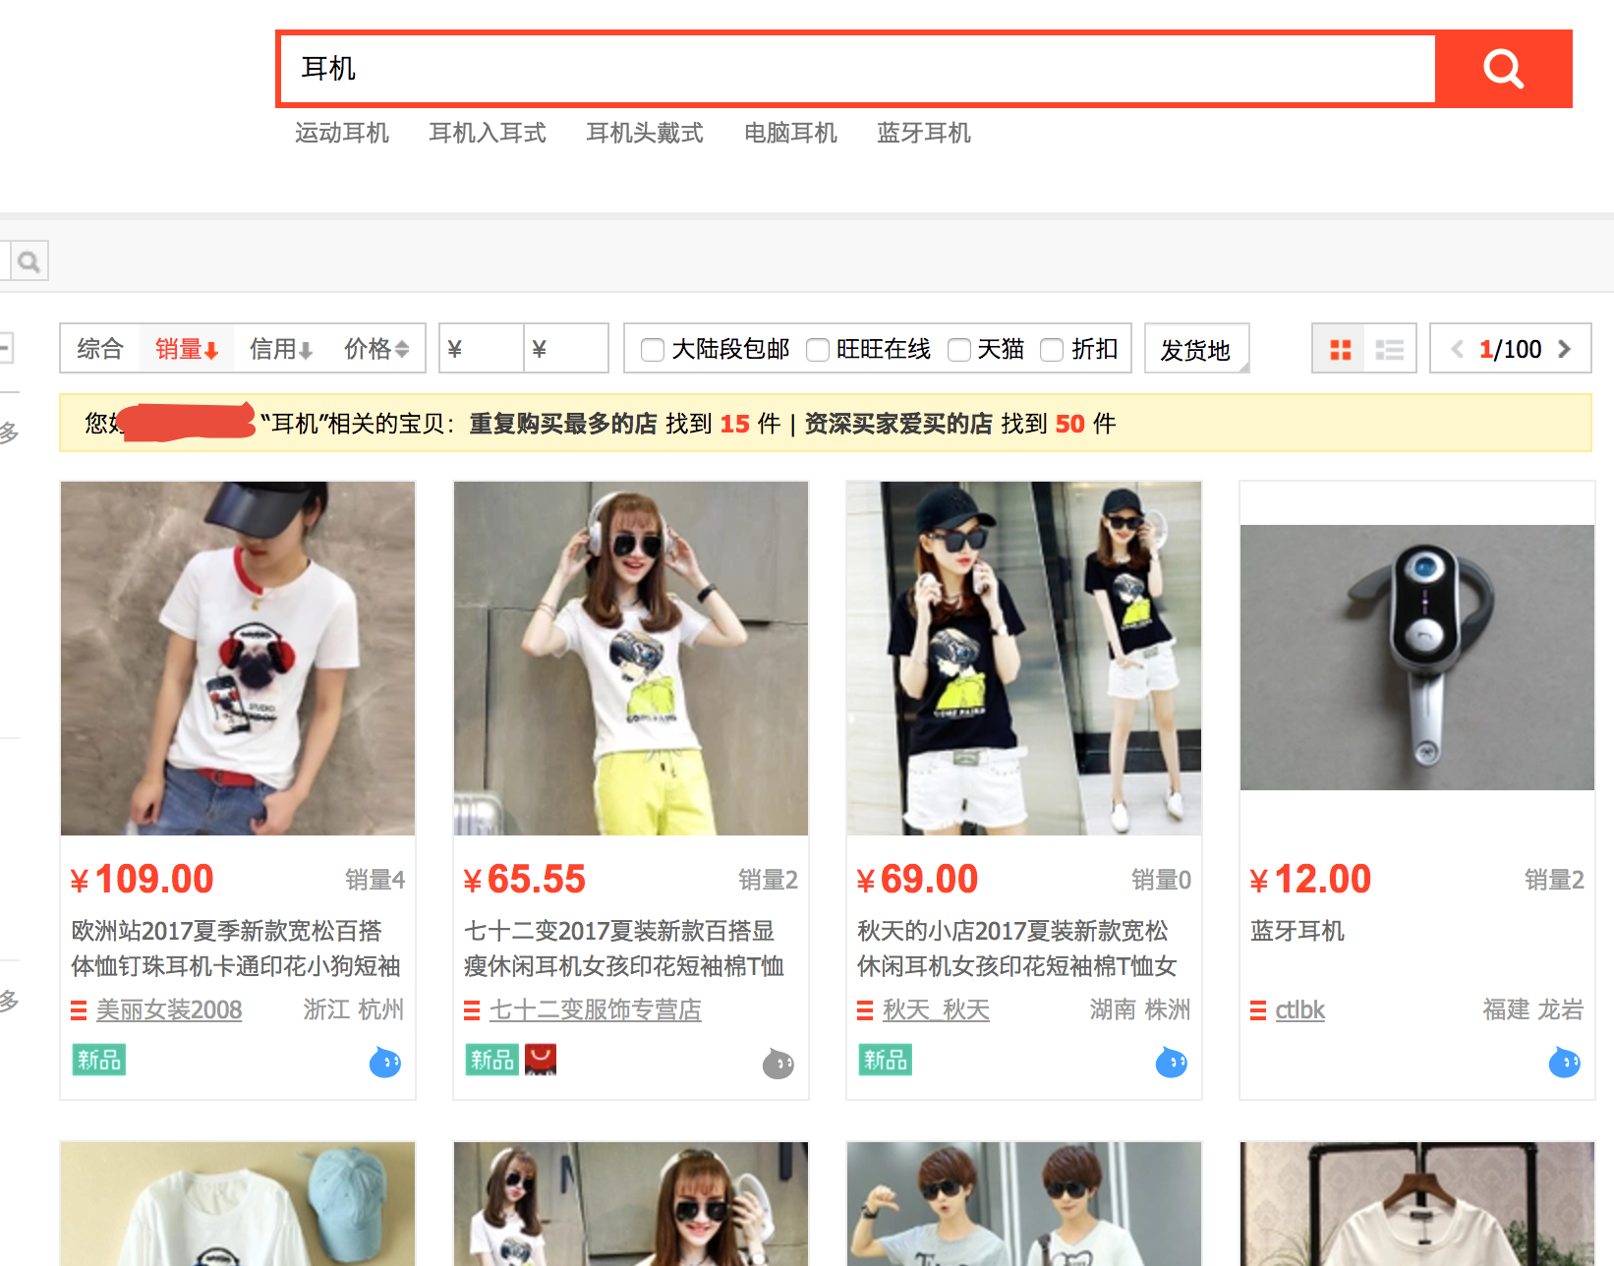Viewport: 1614px width, 1266px height.
Task: Open Wangwang chat icon for 秋天_秋天
Action: pos(1172,1063)
